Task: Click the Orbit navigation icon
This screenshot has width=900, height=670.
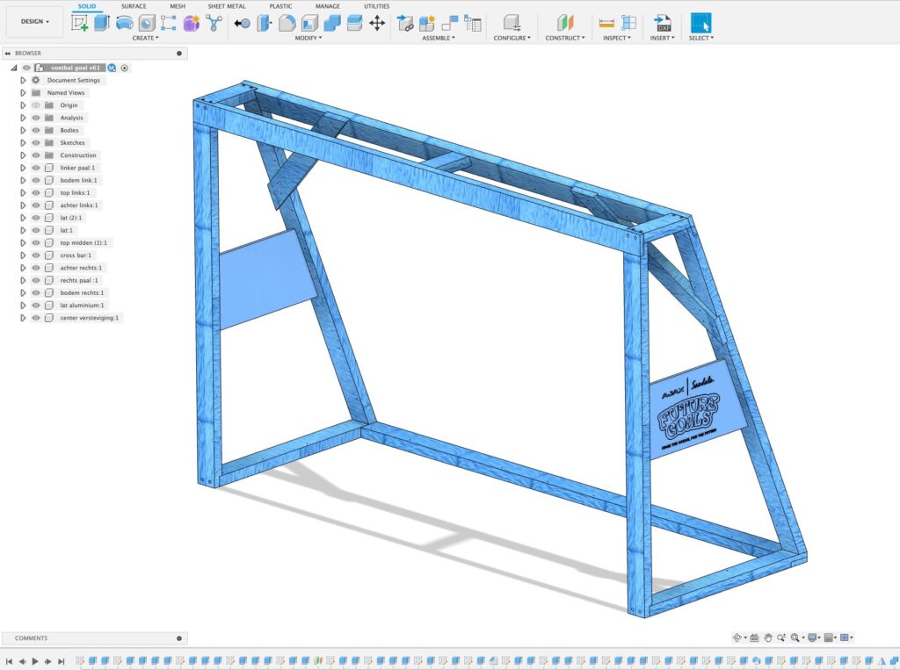Action: click(x=737, y=638)
